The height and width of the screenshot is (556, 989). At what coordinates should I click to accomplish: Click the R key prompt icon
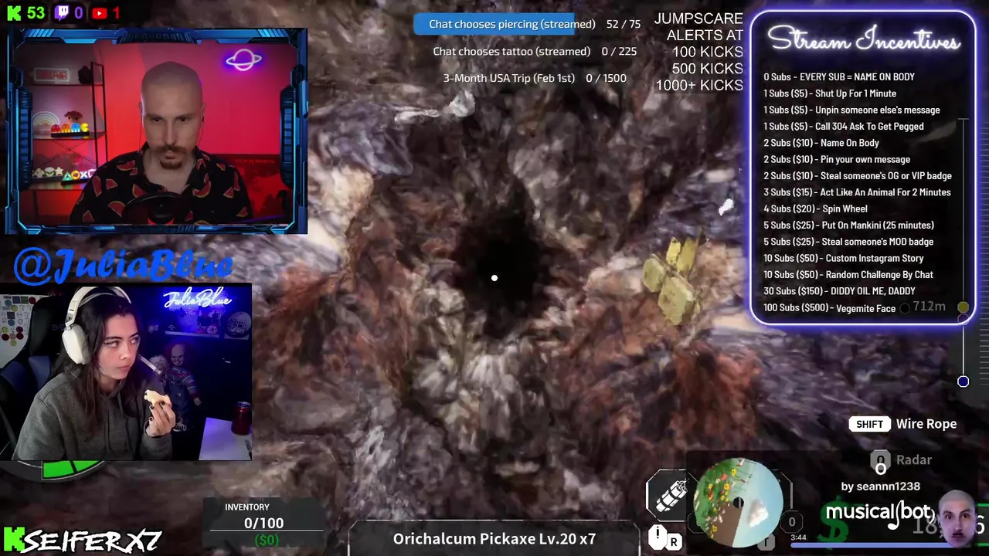(x=674, y=542)
